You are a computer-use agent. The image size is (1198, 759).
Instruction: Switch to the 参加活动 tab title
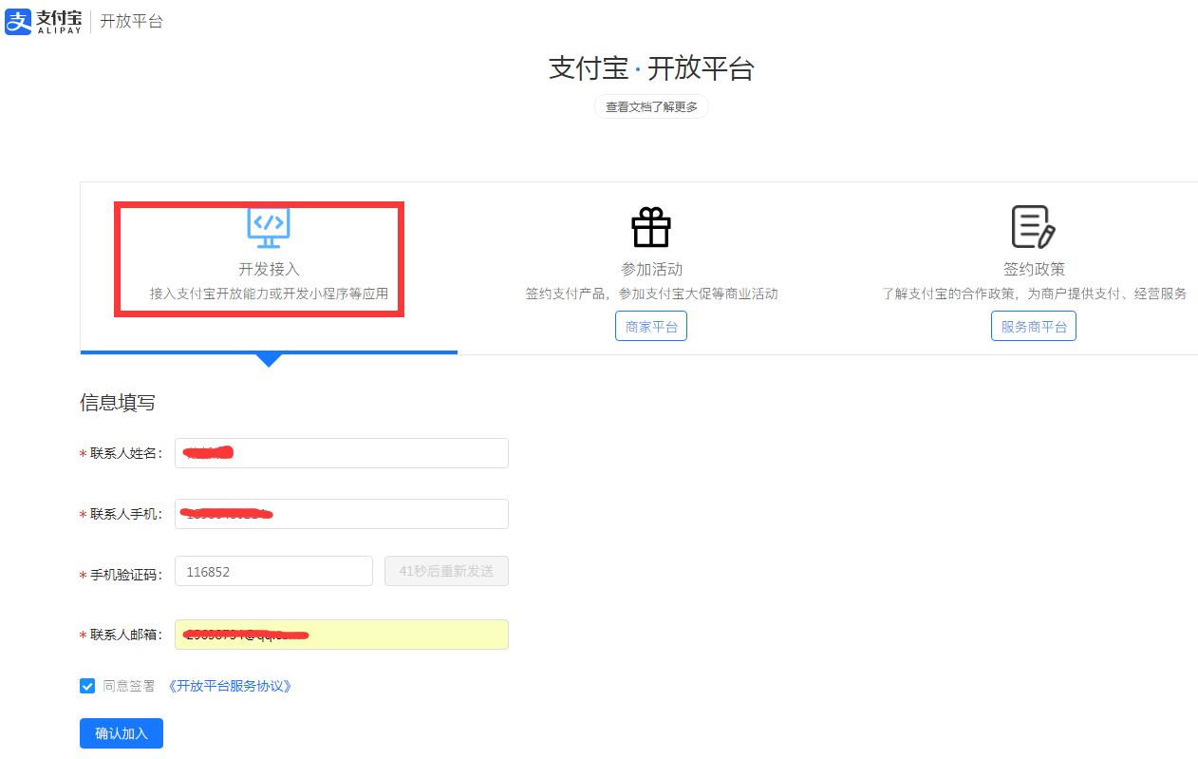pyautogui.click(x=651, y=269)
